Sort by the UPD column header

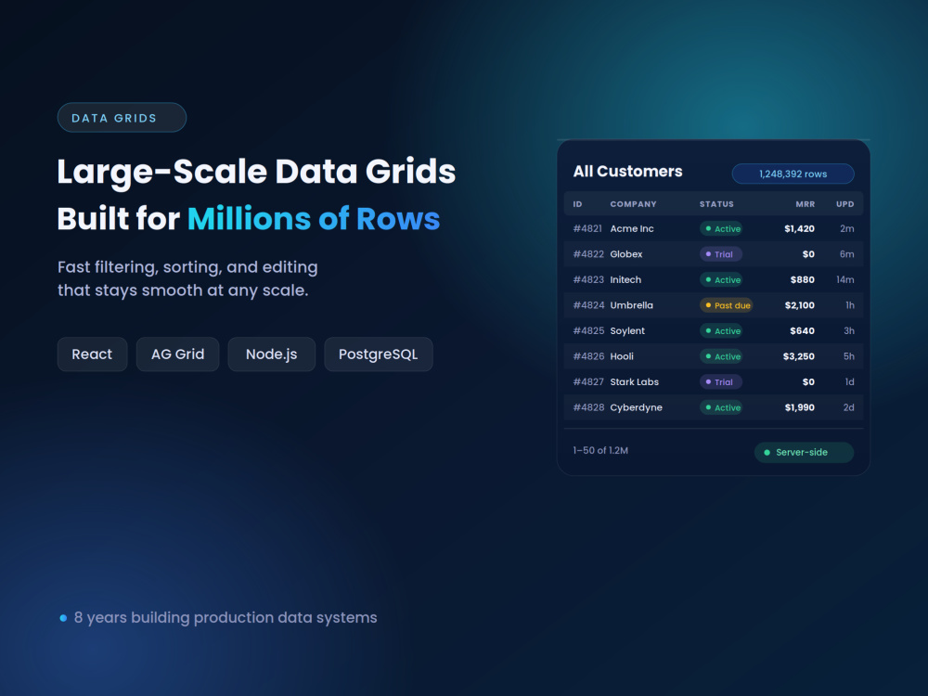tap(845, 204)
